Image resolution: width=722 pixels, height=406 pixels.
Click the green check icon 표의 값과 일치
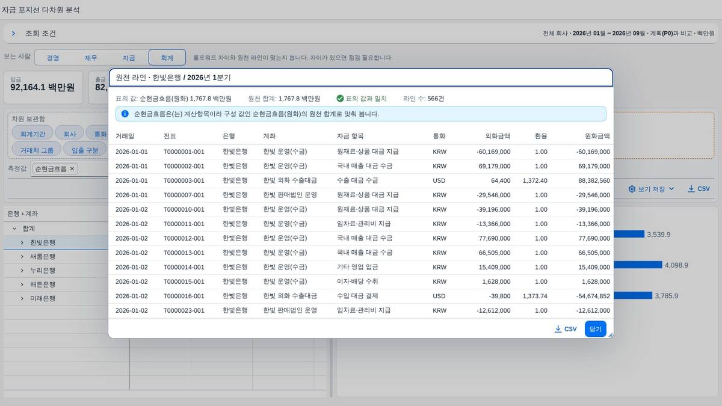340,99
